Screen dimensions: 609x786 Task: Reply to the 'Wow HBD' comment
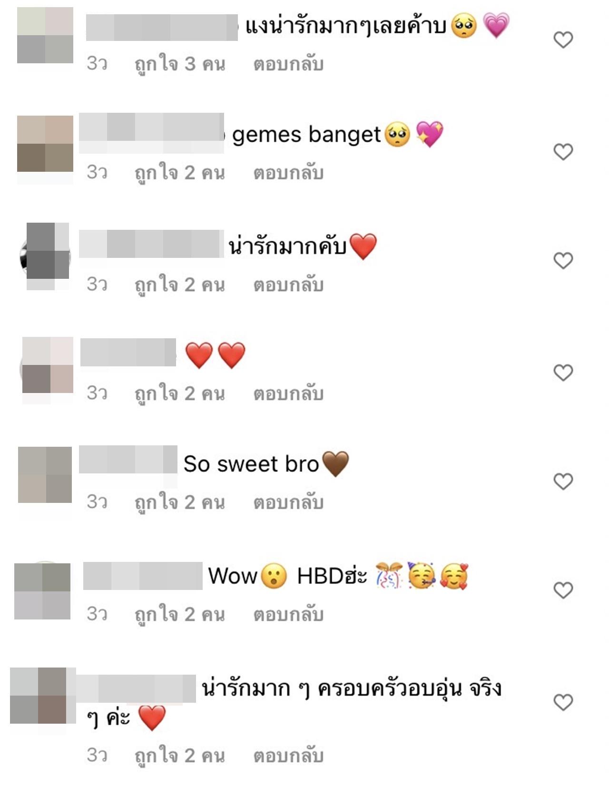pos(288,614)
